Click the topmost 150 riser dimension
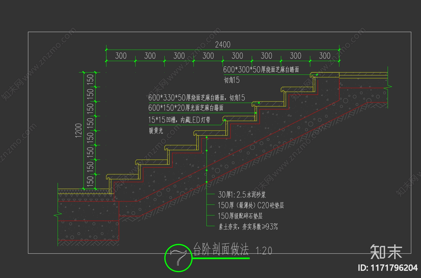The width and height of the screenshot is (421, 278). coord(90,80)
